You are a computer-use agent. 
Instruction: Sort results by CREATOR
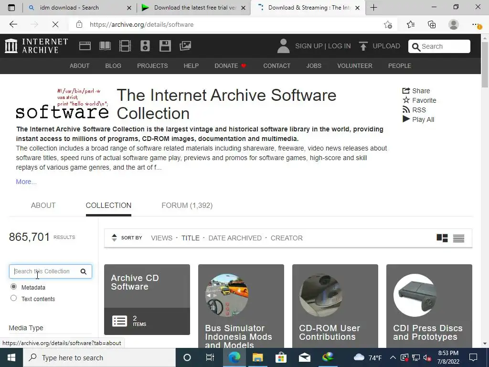tap(287, 238)
